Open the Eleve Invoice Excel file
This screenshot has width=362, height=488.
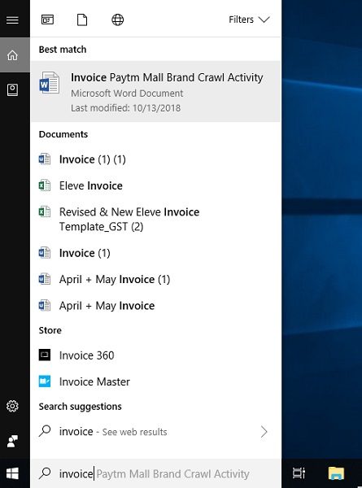coord(156,185)
